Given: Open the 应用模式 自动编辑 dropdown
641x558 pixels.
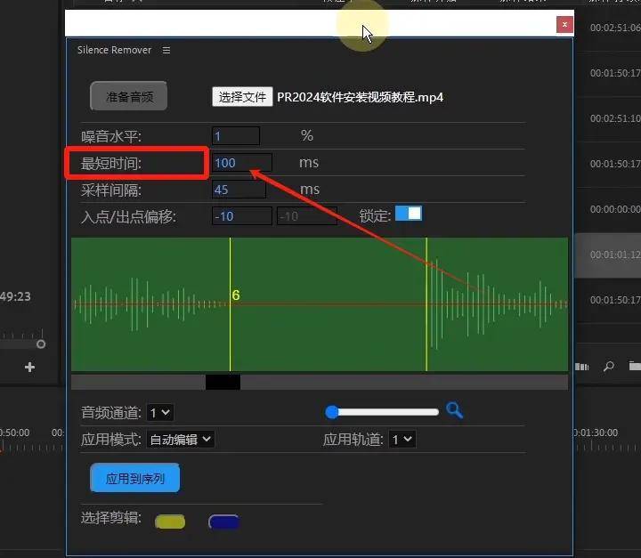Looking at the screenshot, I should (x=180, y=440).
